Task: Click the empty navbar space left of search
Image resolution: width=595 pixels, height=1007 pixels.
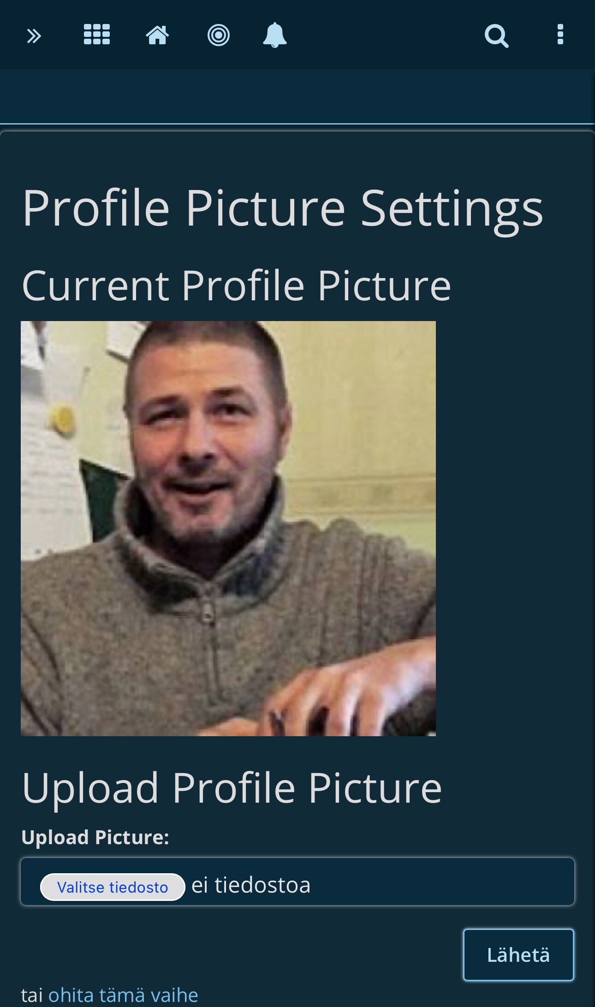Action: point(385,35)
